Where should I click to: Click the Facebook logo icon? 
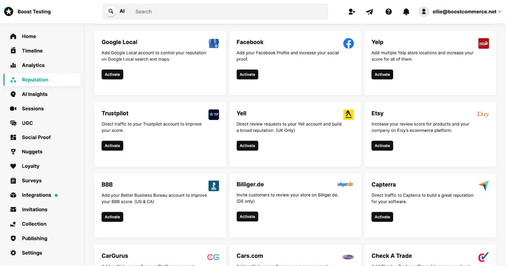point(349,43)
